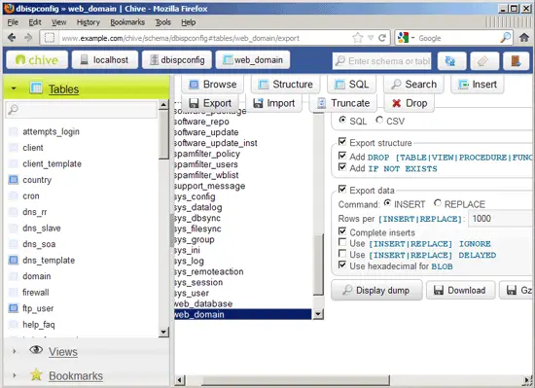Open the Firefox Bookmarks menu

[127, 22]
